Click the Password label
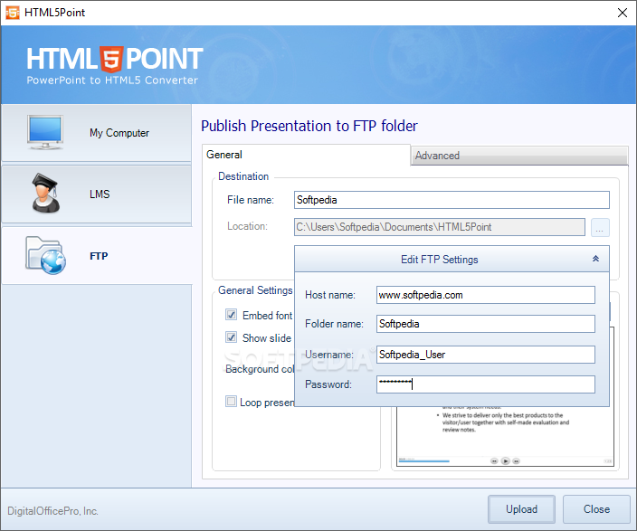Viewport: 637px width, 531px height. 328,384
